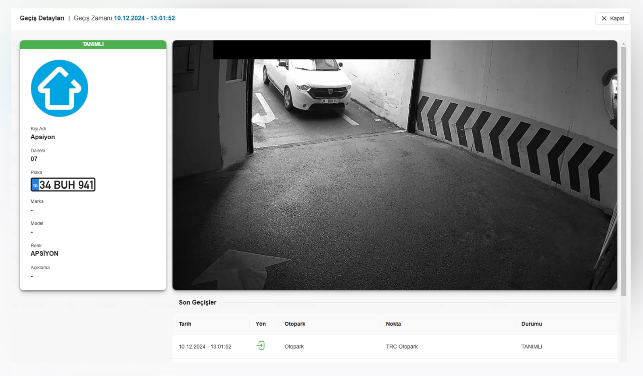The width and height of the screenshot is (643, 376).
Task: Close the details dialog with Kapat
Action: coord(612,19)
